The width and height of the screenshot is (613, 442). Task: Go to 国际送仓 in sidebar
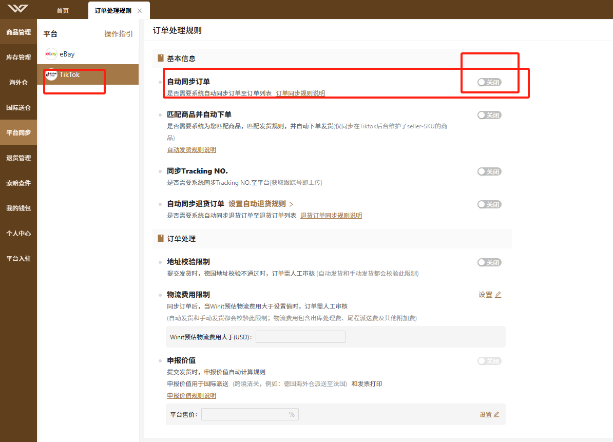pos(18,107)
